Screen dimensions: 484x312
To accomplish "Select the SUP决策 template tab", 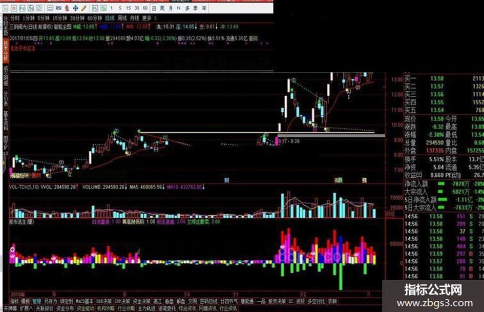I will coord(122,301).
